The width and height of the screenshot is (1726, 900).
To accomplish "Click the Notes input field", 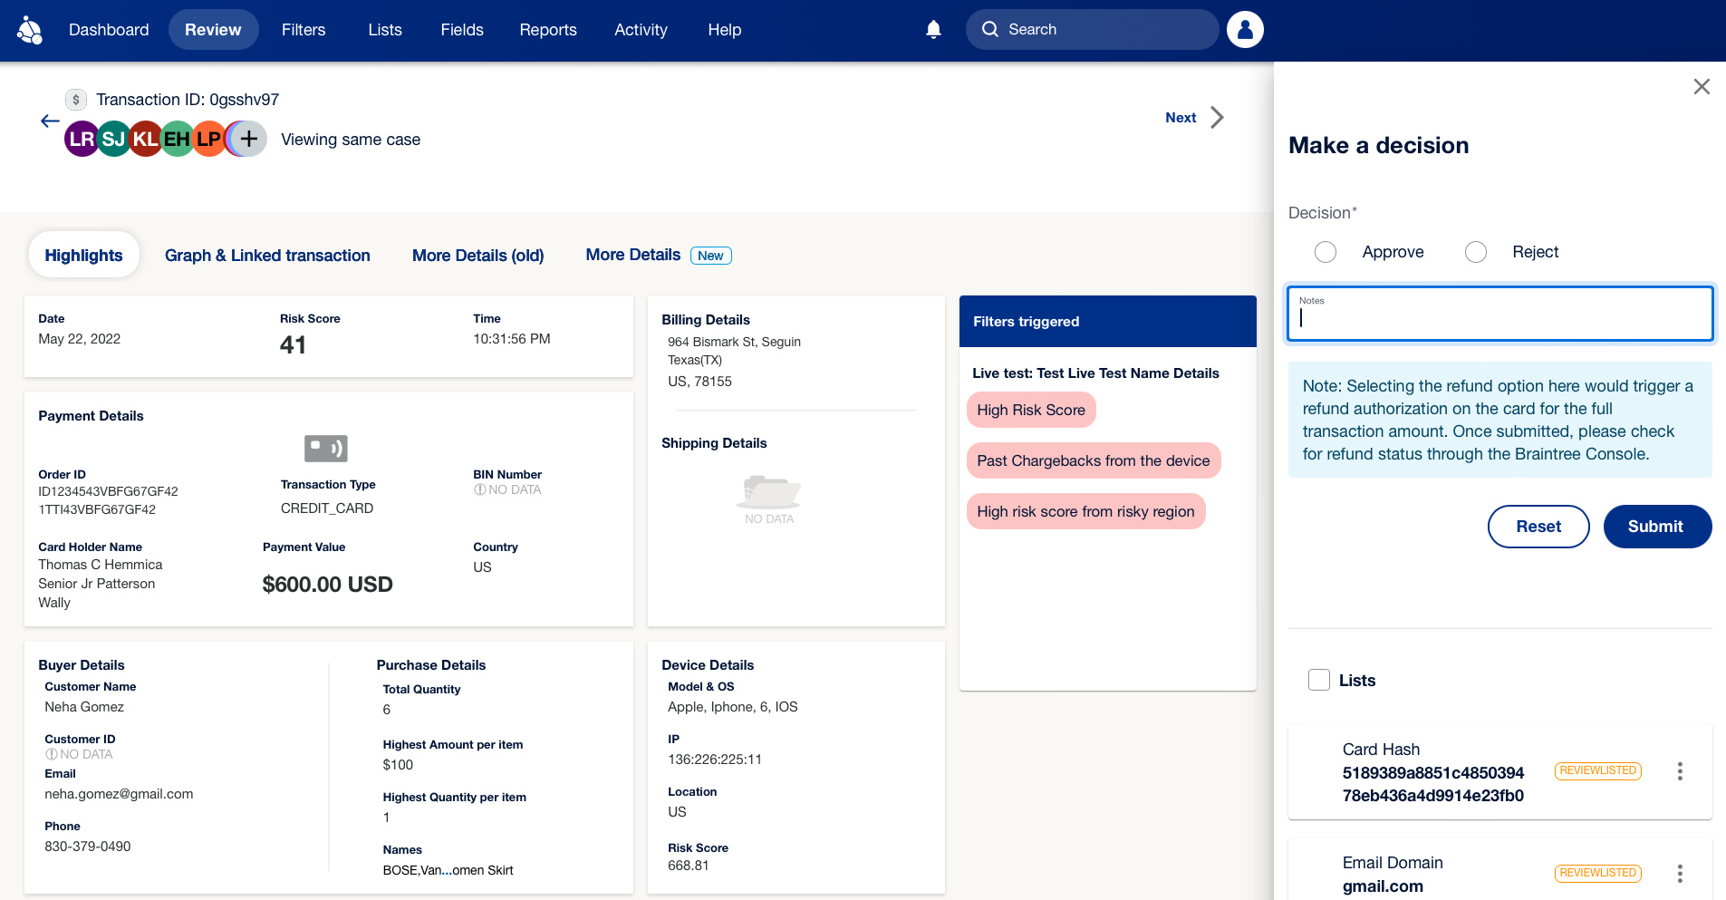I will [x=1499, y=315].
